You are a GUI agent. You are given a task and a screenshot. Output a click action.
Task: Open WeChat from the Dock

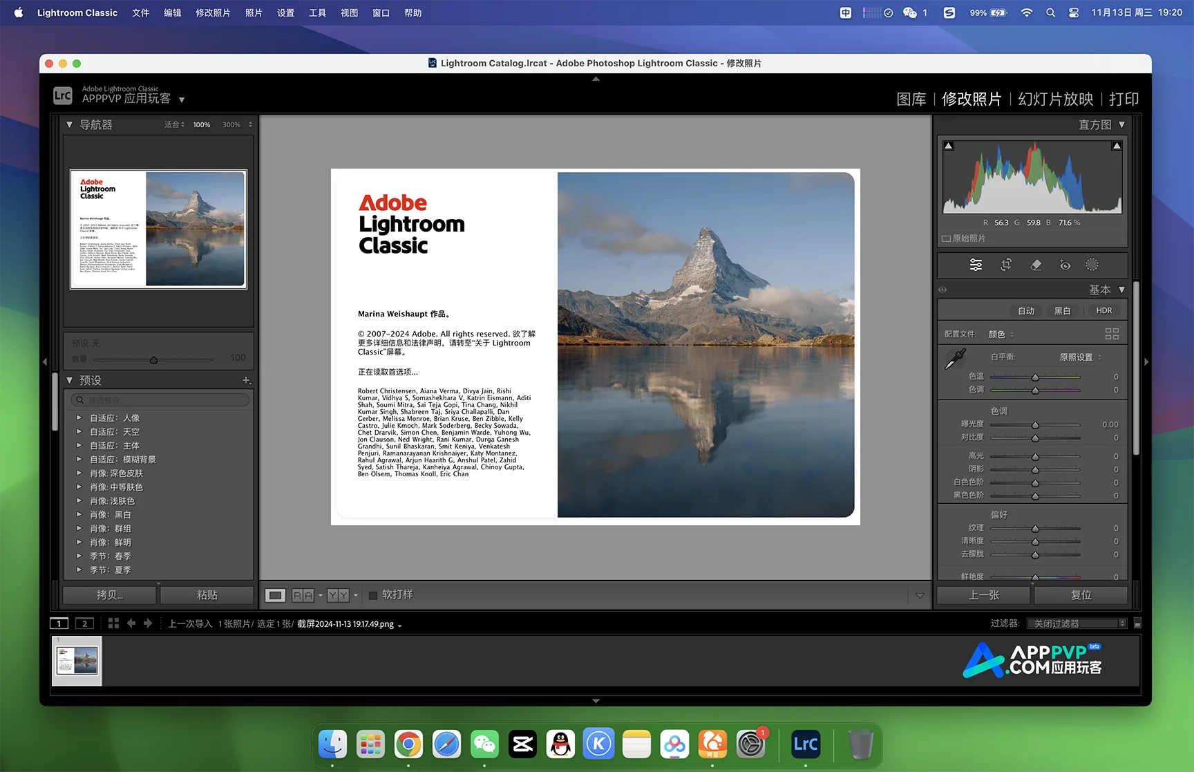(x=484, y=744)
